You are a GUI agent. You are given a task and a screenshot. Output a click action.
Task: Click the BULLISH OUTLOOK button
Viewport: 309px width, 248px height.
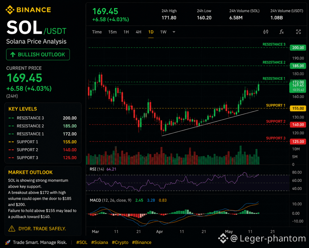coord(38,55)
